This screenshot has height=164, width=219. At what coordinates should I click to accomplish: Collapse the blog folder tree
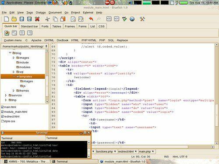coord(10,53)
